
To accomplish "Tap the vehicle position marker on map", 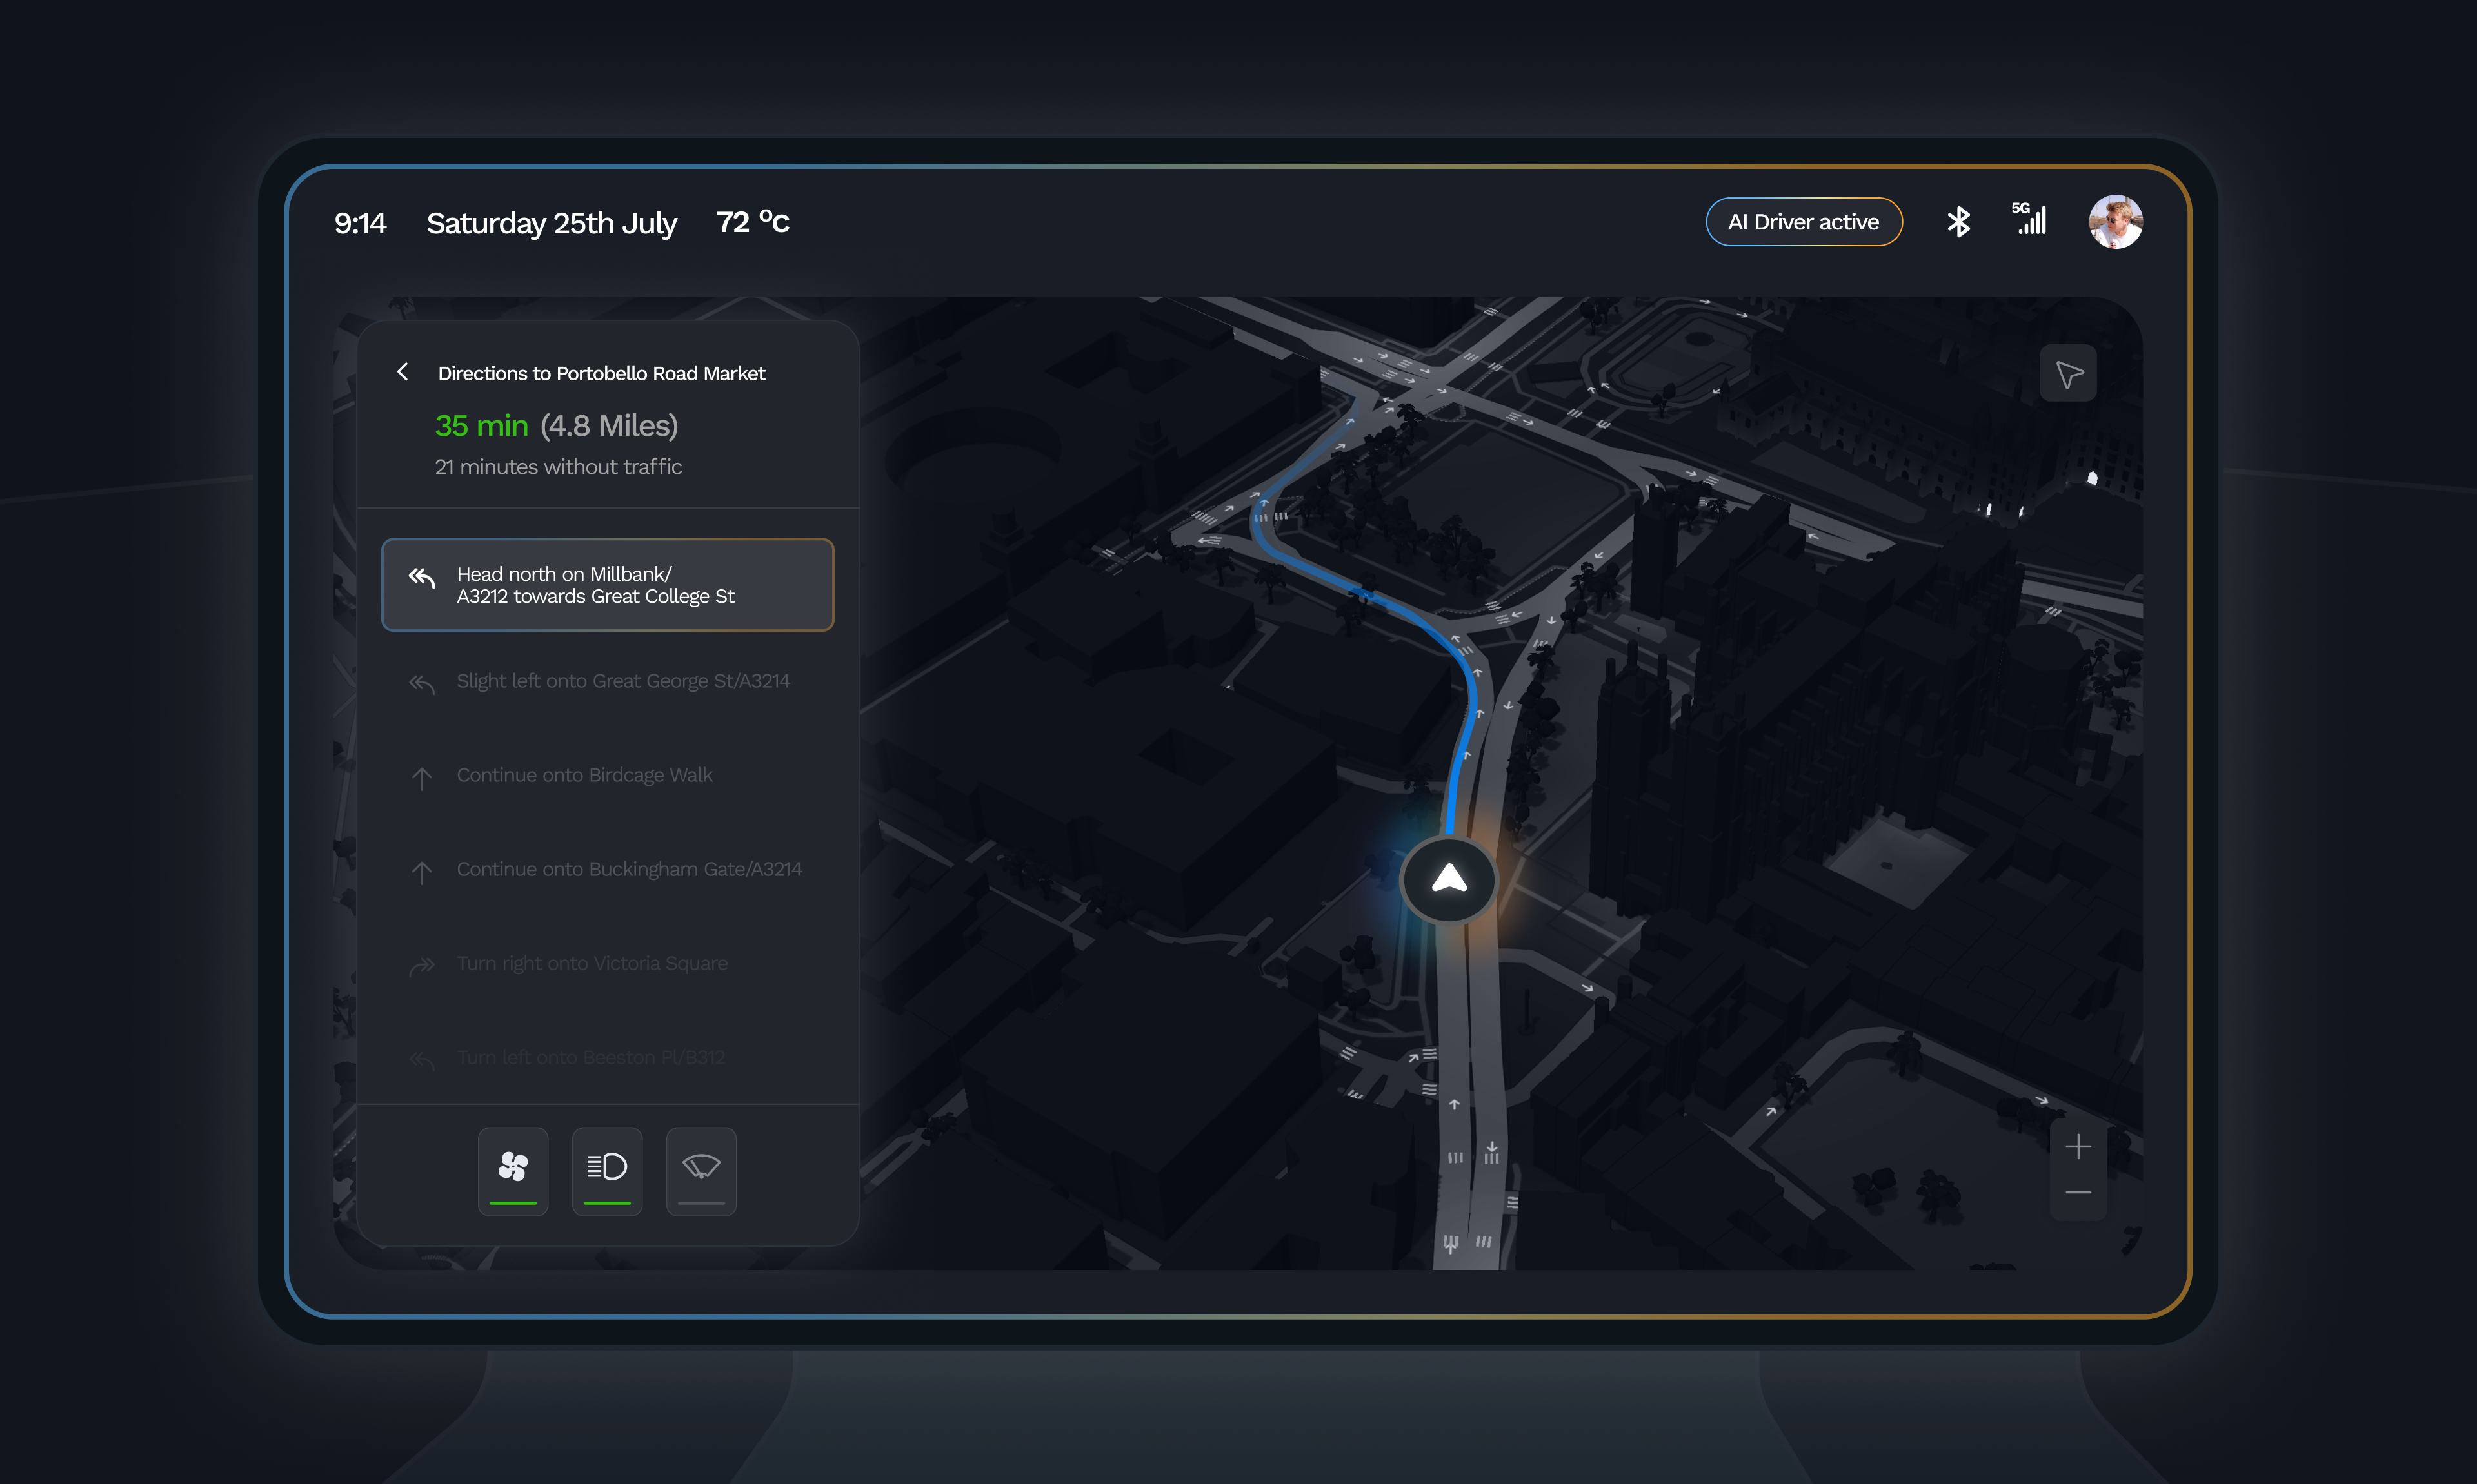I will (x=1449, y=880).
